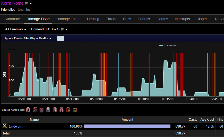
Task: Click the Lindwurm crossed swords icon
Action: point(5,126)
